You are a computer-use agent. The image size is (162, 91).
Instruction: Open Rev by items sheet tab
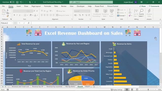[x=70, y=87]
